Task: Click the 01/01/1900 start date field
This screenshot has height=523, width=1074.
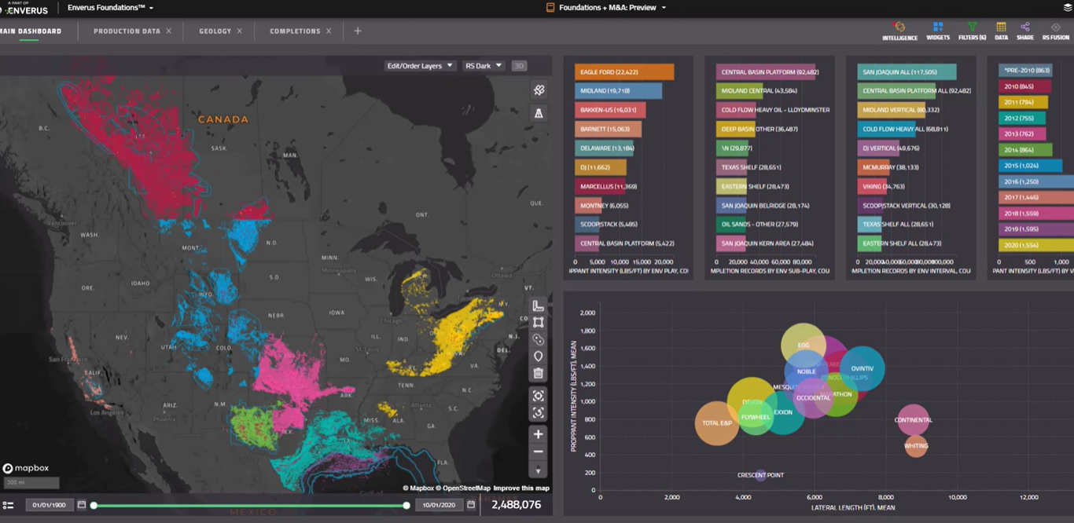Action: coord(49,505)
